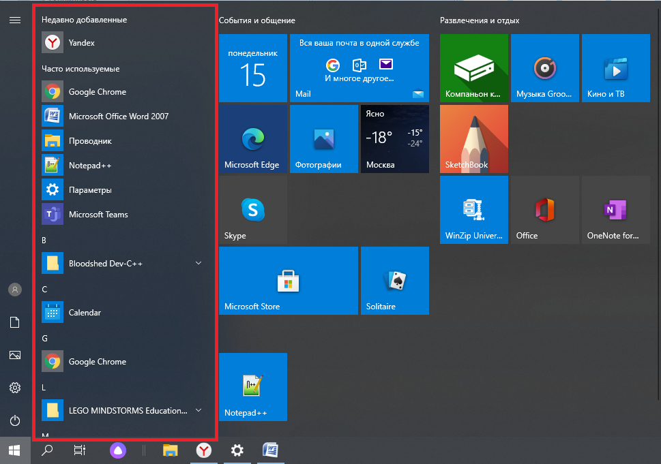Open File Explorer from the taskbar
661x464 pixels.
171,450
